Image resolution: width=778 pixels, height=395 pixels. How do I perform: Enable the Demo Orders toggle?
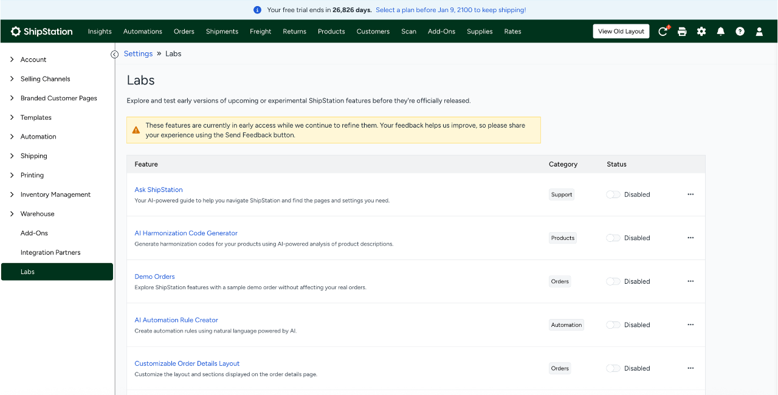[x=613, y=281]
